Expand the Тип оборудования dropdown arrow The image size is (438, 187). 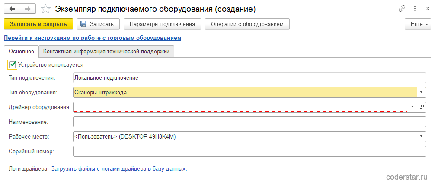(422, 92)
